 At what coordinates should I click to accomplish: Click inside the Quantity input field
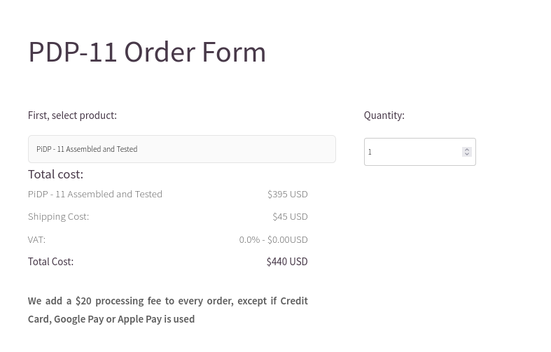click(x=413, y=152)
